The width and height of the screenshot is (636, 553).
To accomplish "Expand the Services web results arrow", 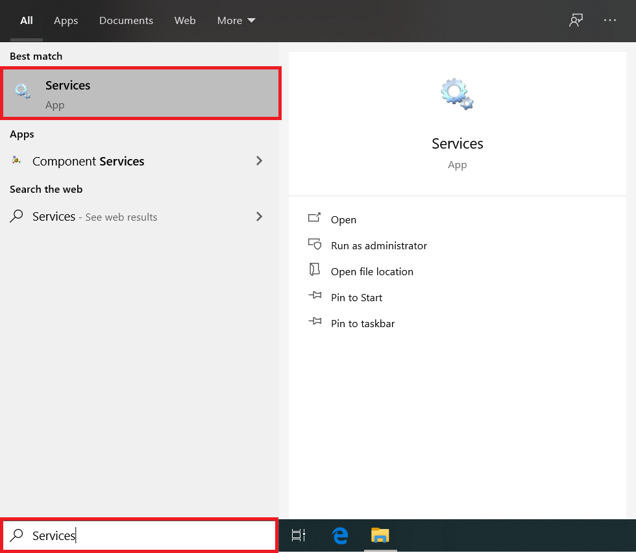I will click(x=259, y=217).
